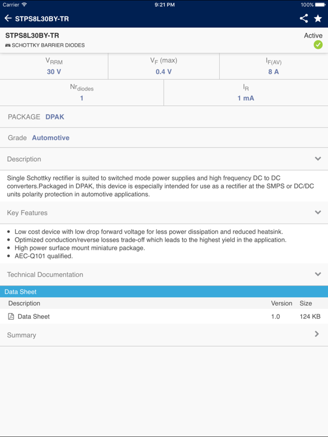The image size is (328, 437).
Task: Select the VF (max) 0.4 V value
Action: 164,72
